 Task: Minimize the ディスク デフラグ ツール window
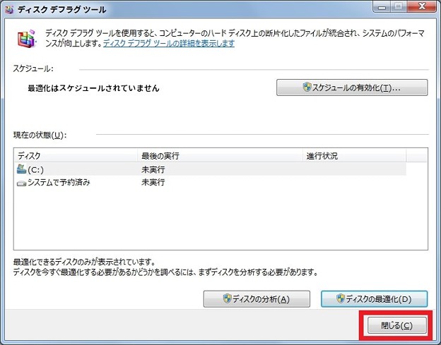382,6
